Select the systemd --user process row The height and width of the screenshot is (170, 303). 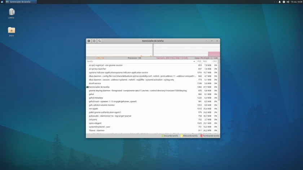152,127
